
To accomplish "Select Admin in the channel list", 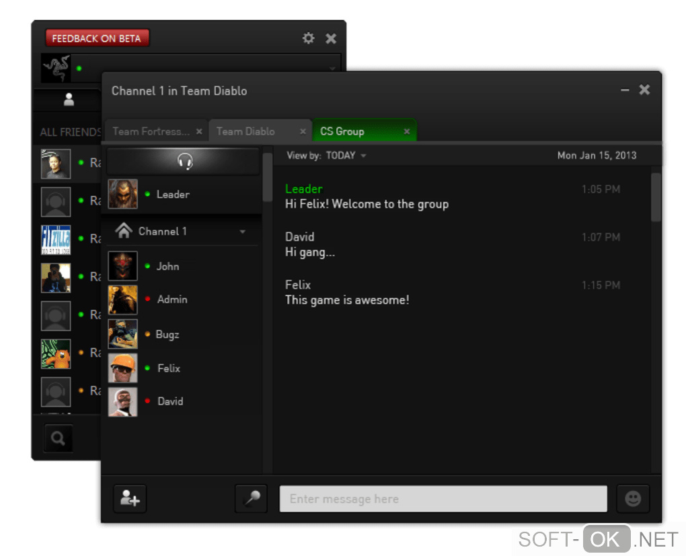I will (x=182, y=300).
